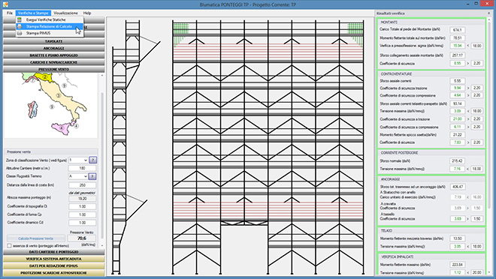496x279 pixels.
Task: Expand the TAVOLATI section
Action: (54, 41)
